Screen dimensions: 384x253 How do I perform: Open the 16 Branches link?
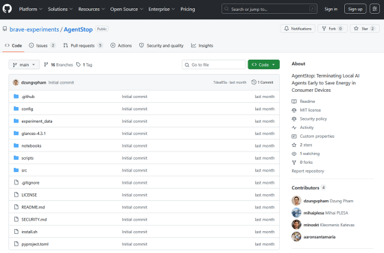pyautogui.click(x=58, y=64)
